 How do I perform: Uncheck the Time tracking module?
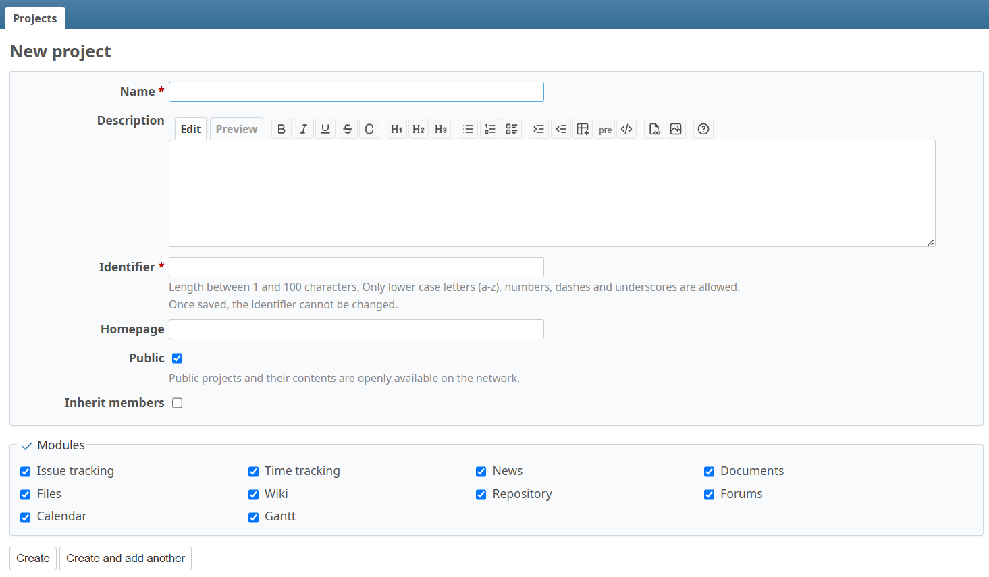pos(254,472)
